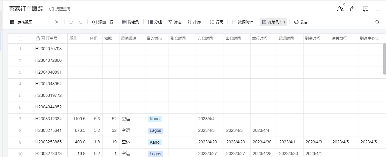Image resolution: width=386 pixels, height=157 pixels.
Task: Select order number cell H2303312384
Action: [x=48, y=119]
